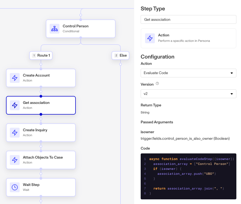Click the Control Person conditional tree icon
This screenshot has height=204, width=241.
55,29
